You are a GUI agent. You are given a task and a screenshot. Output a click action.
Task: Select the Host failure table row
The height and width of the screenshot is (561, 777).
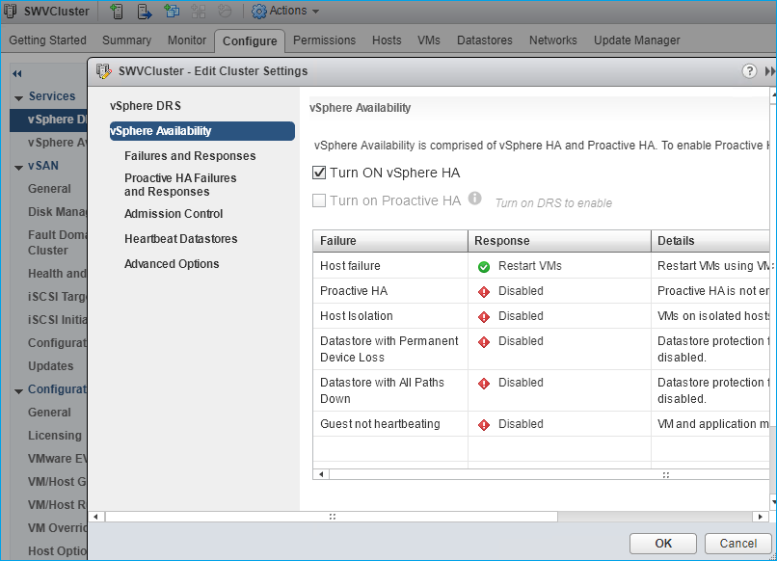coord(541,266)
